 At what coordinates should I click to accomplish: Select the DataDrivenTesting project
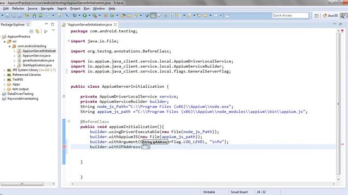point(20,94)
